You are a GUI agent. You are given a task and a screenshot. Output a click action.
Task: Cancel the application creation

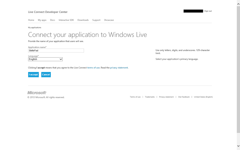(x=46, y=74)
